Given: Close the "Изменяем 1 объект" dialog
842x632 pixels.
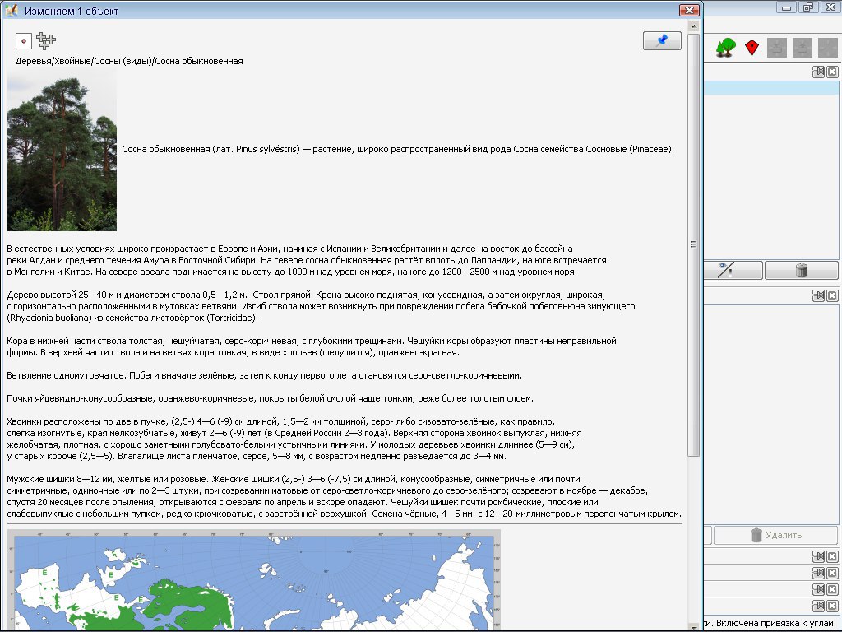Looking at the screenshot, I should point(689,10).
